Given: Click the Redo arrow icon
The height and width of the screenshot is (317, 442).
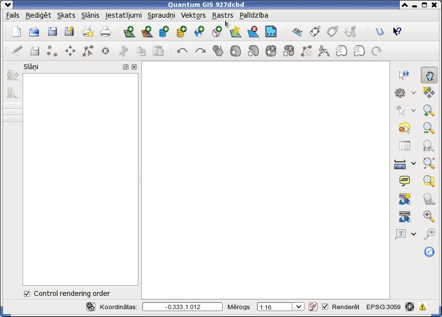Looking at the screenshot, I should coord(200,51).
